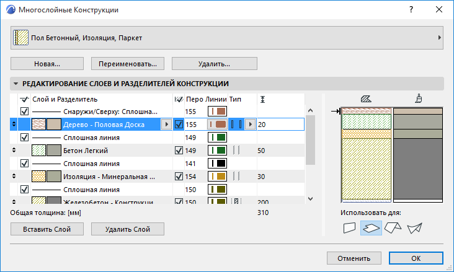454x272 pixels.
Task: Click the Переименовать... button
Action: [128, 64]
